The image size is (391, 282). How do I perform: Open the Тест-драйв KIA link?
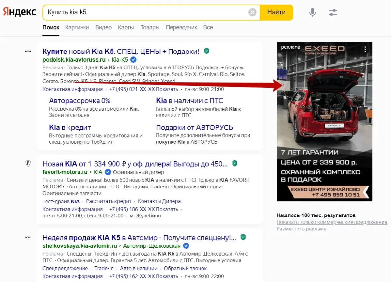click(x=61, y=201)
